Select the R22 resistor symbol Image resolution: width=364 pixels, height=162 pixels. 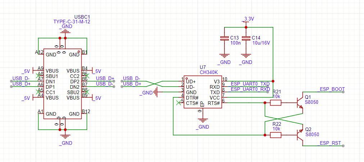276,135
